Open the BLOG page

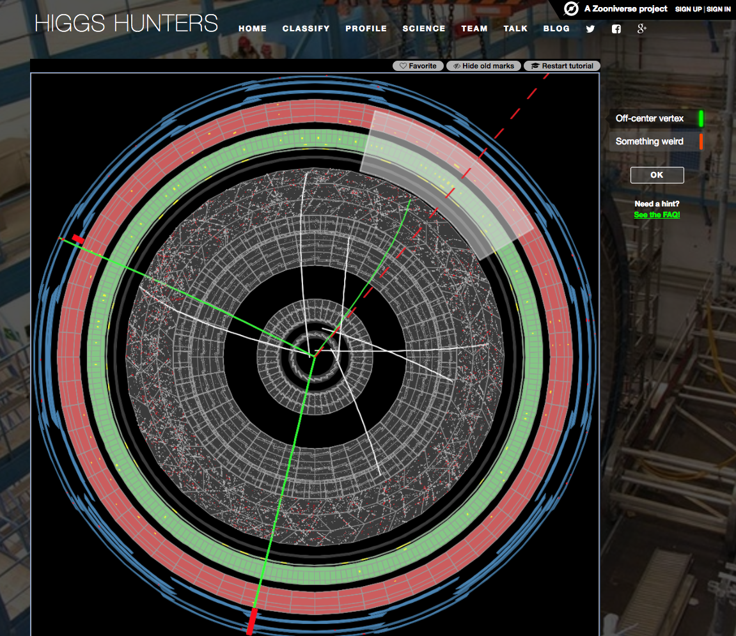pos(556,29)
